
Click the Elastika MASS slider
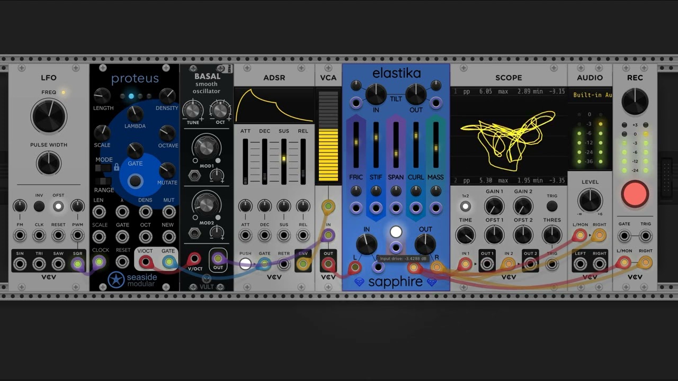point(435,144)
